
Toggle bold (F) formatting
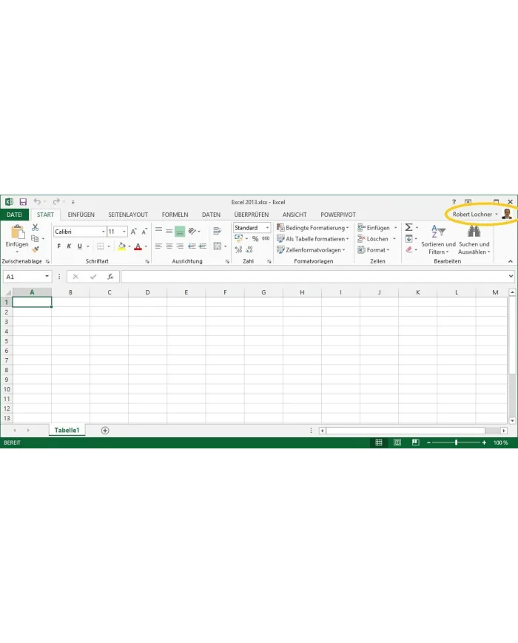coord(59,246)
